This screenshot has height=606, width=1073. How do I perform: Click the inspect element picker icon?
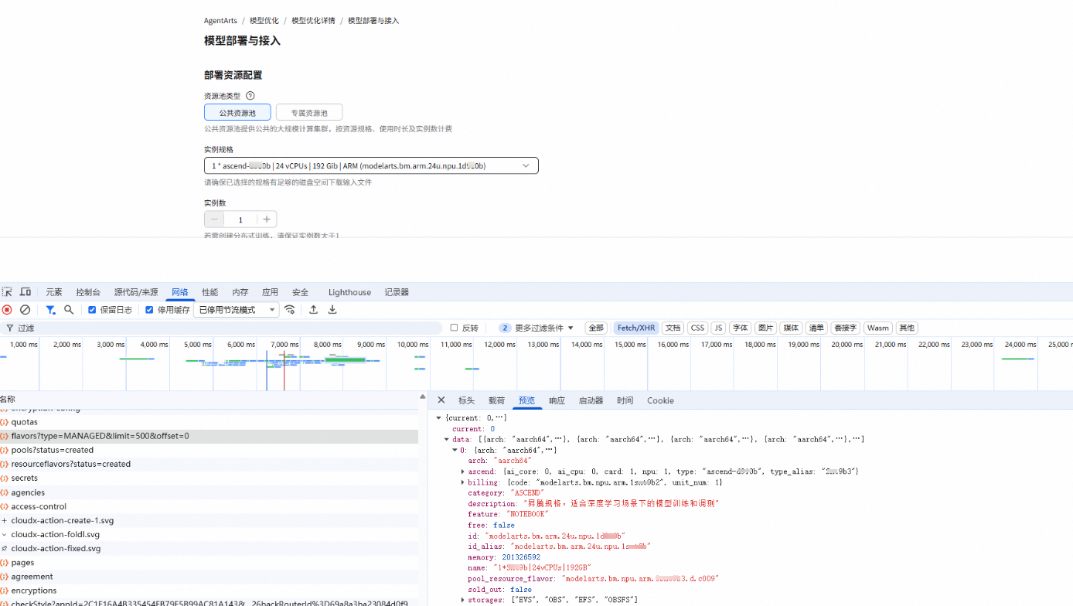click(7, 292)
